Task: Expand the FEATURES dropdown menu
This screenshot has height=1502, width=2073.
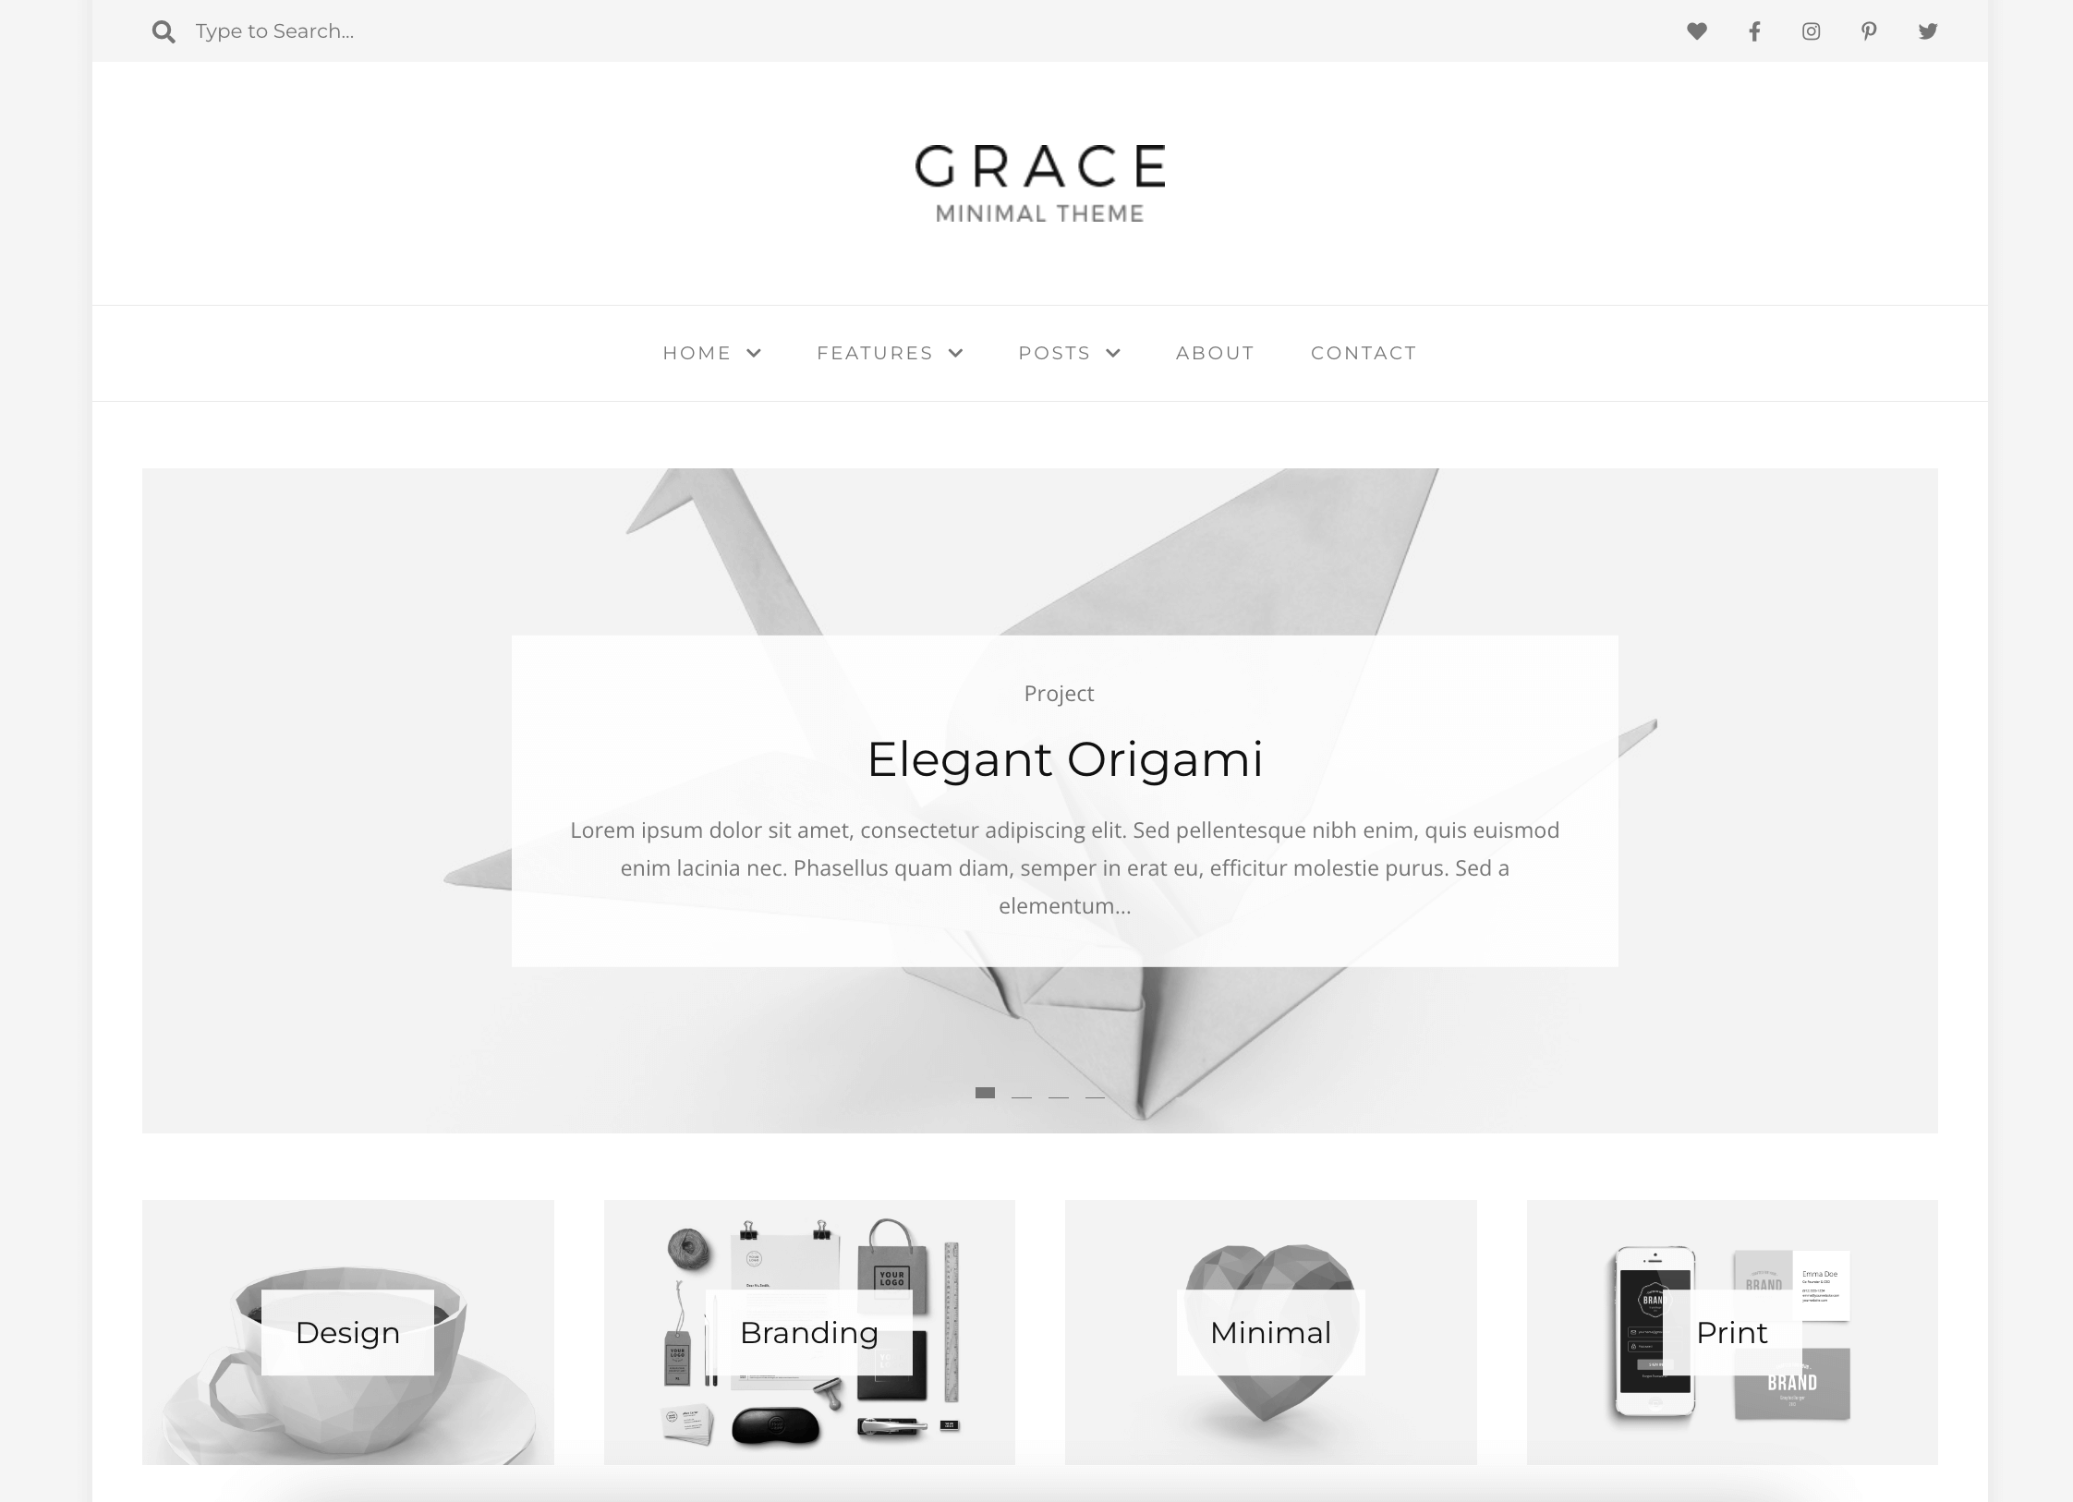Action: pyautogui.click(x=889, y=353)
